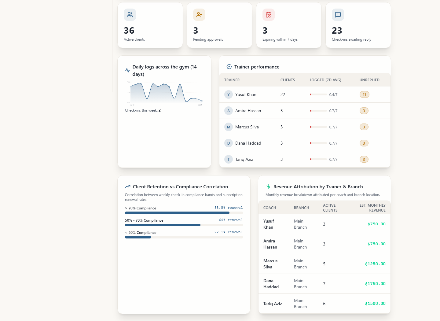Click Dana Haddad's unreplied badge 3

364,143
